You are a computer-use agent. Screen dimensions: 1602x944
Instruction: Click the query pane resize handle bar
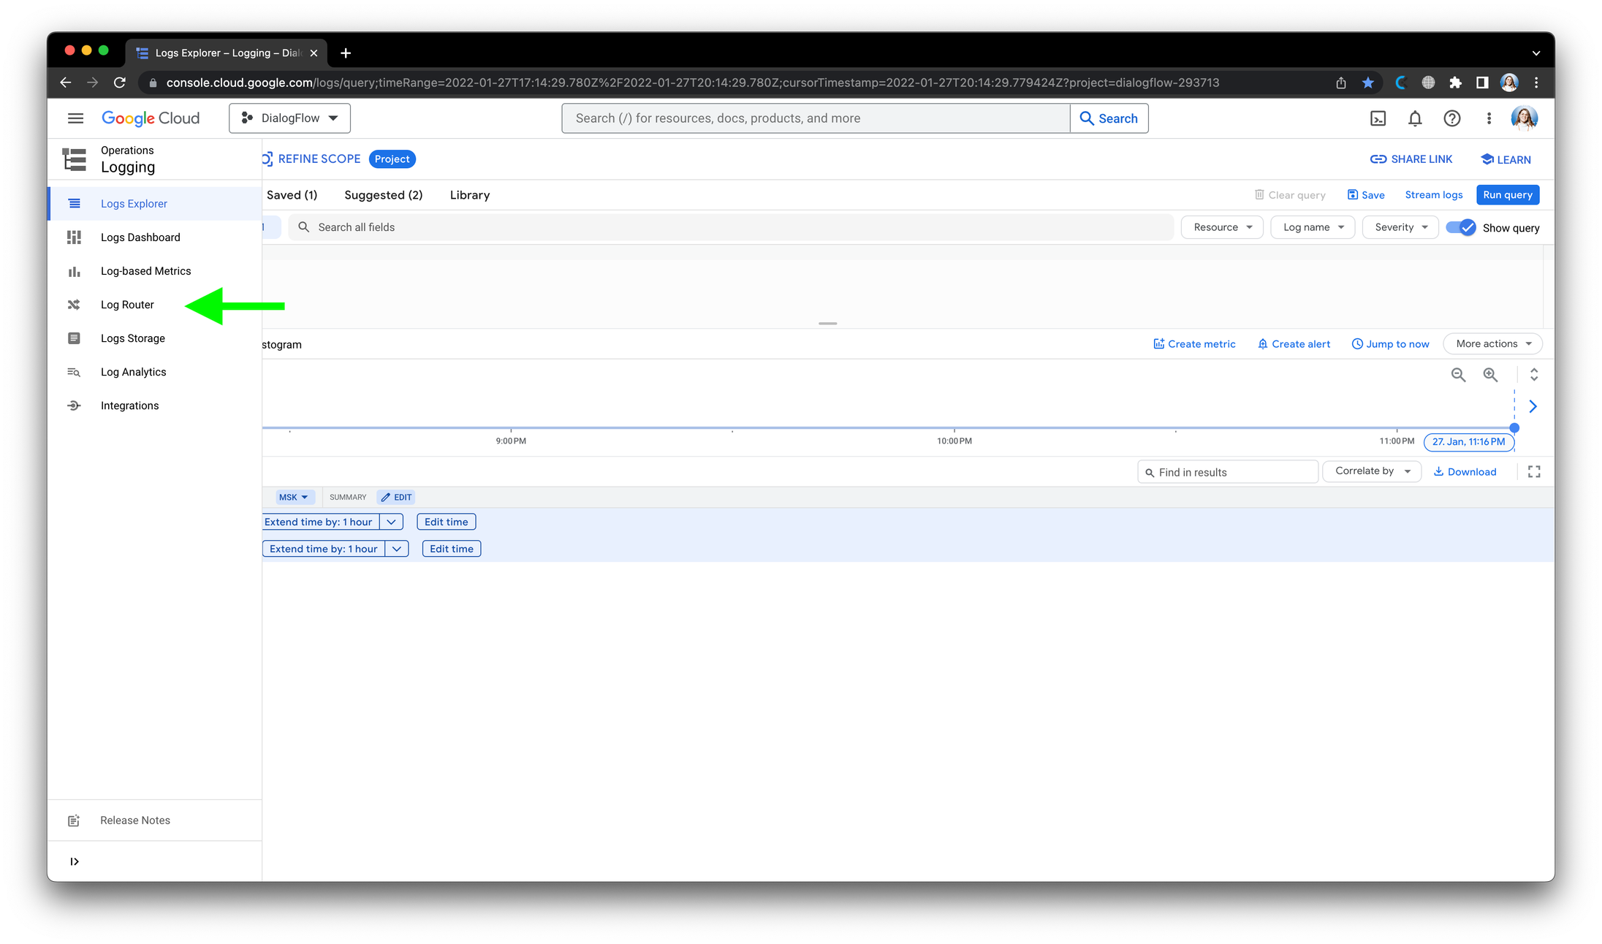(x=827, y=323)
